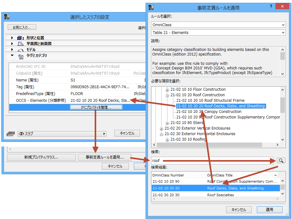Image resolution: width=292 pixels, height=219 pixels.
Task: Collapse 21-02 30 Exterior Horizontal Enclosures node
Action: click(x=161, y=134)
